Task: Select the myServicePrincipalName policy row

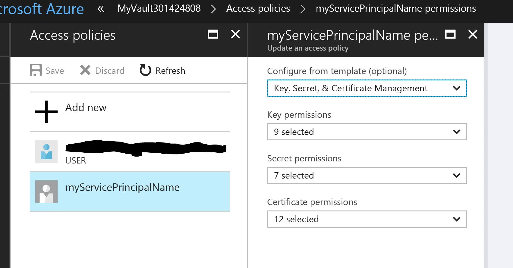Action: (130, 192)
